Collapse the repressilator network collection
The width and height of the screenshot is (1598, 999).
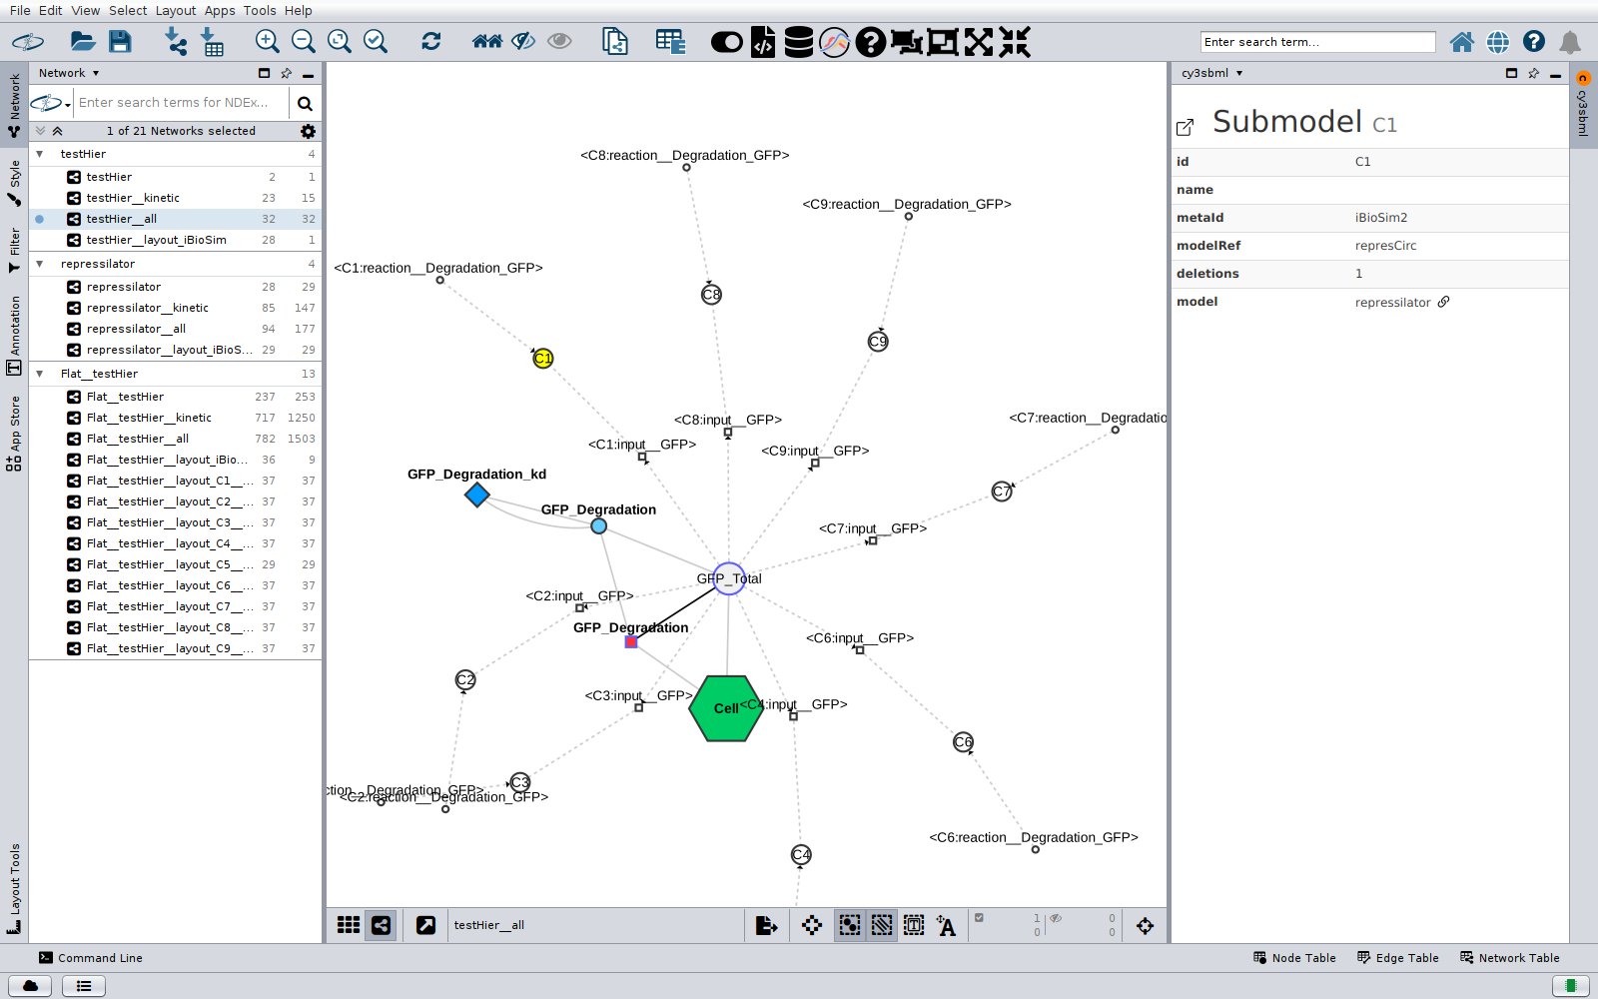coord(40,264)
